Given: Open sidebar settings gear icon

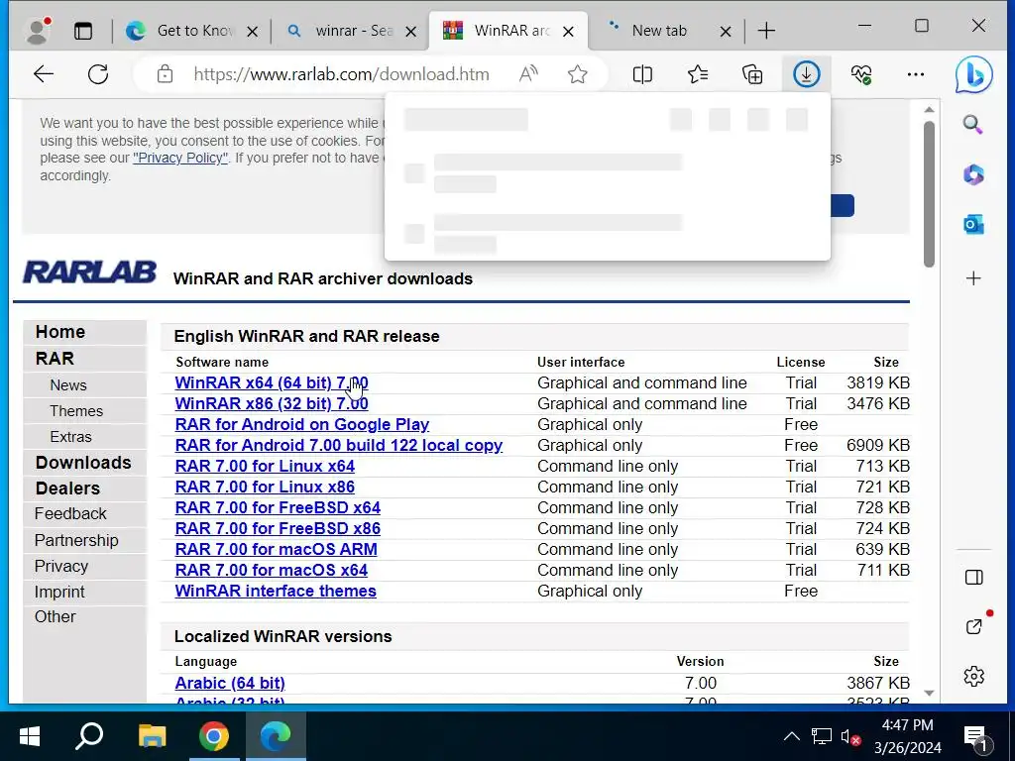Looking at the screenshot, I should click(x=973, y=676).
